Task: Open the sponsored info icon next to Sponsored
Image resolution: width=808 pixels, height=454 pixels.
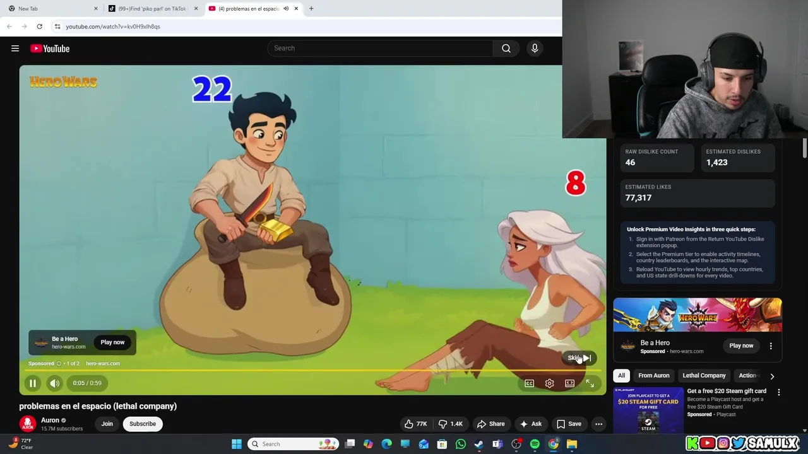Action: tap(59, 363)
